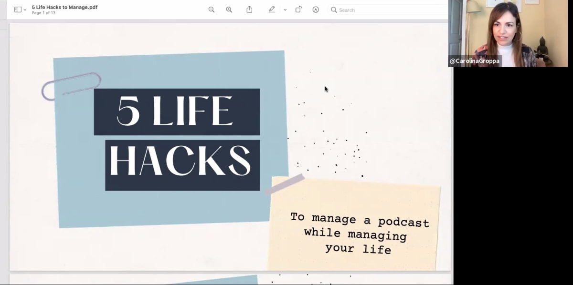Zoom out on the PDF document
This screenshot has width=573, height=285.
pyautogui.click(x=211, y=10)
